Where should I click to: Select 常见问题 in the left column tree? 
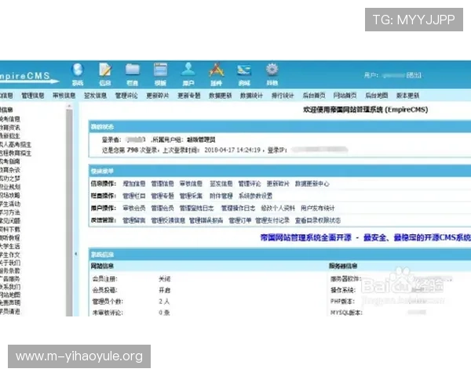pos(10,221)
